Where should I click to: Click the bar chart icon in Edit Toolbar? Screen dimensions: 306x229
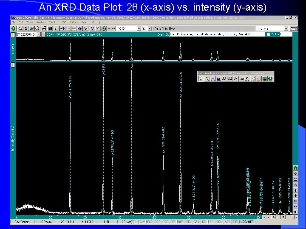pos(259,79)
